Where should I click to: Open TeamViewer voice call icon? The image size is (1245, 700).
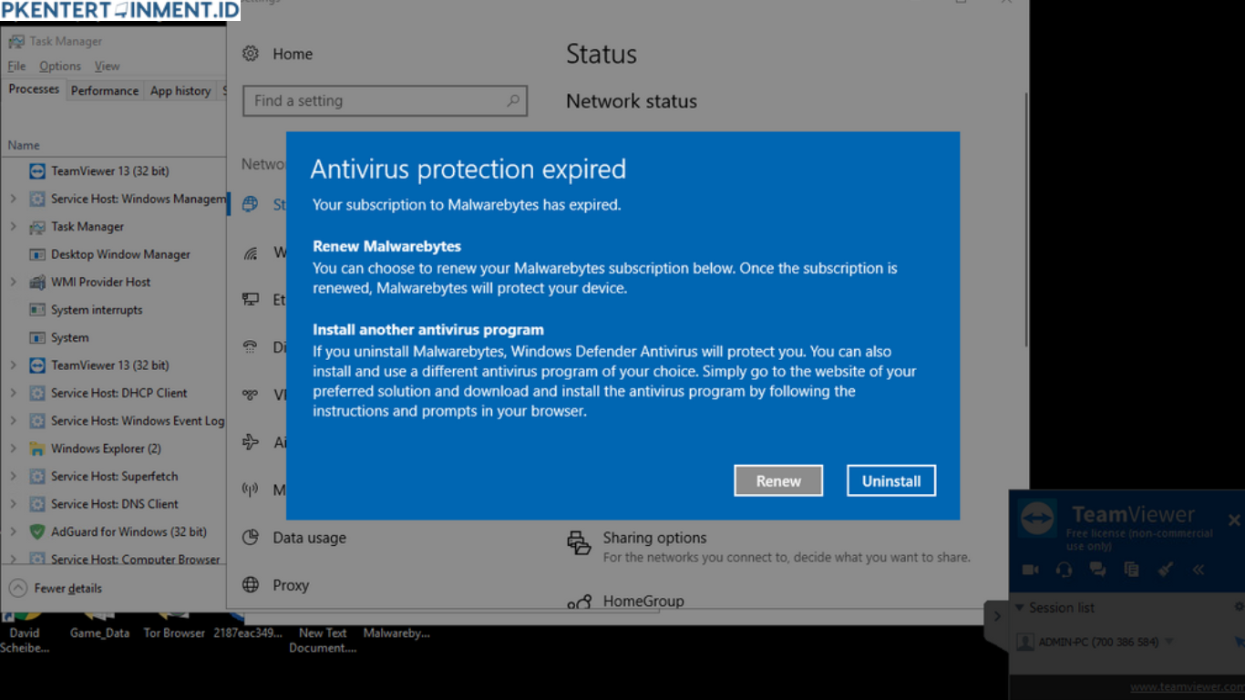[x=1065, y=570]
